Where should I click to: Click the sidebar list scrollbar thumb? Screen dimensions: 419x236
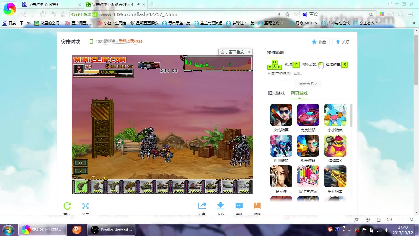click(x=351, y=115)
